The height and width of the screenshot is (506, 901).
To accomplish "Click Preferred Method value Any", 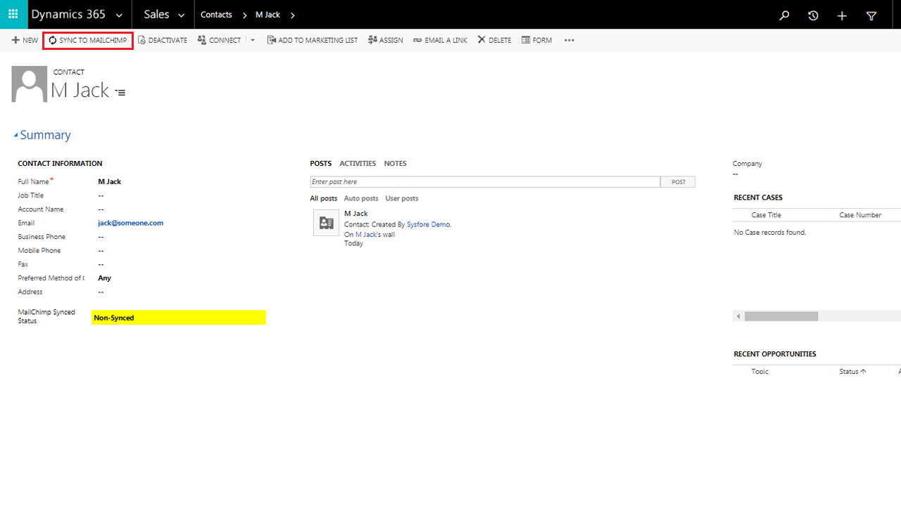I will pyautogui.click(x=104, y=278).
